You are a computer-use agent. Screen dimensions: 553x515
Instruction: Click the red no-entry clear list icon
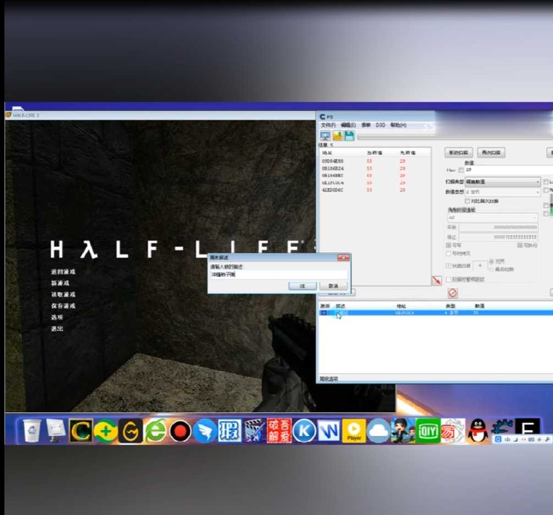pyautogui.click(x=452, y=293)
